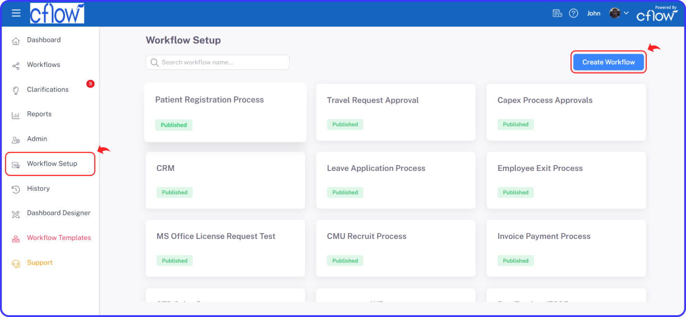This screenshot has width=686, height=317.
Task: Launch the Dashboard Designer
Action: click(x=59, y=213)
